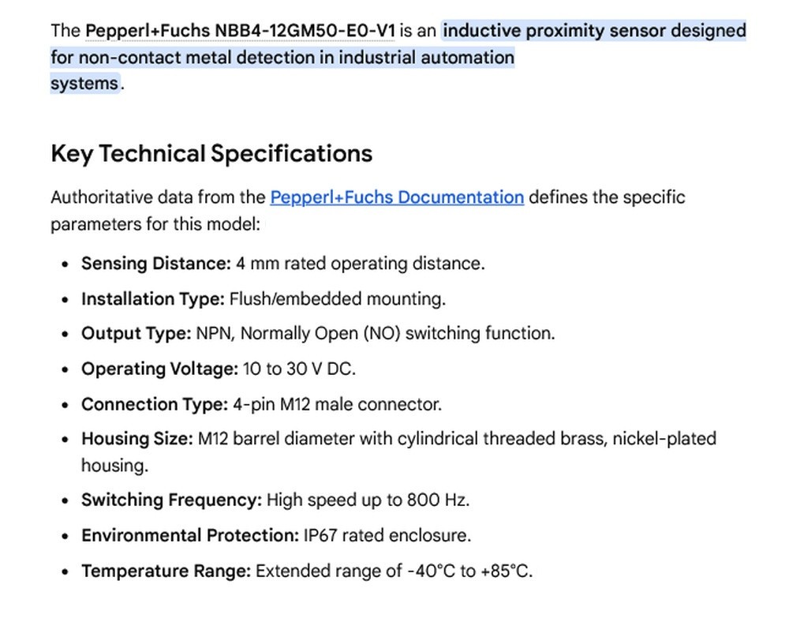Click the Connection Type label
The image size is (789, 622).
pos(155,404)
